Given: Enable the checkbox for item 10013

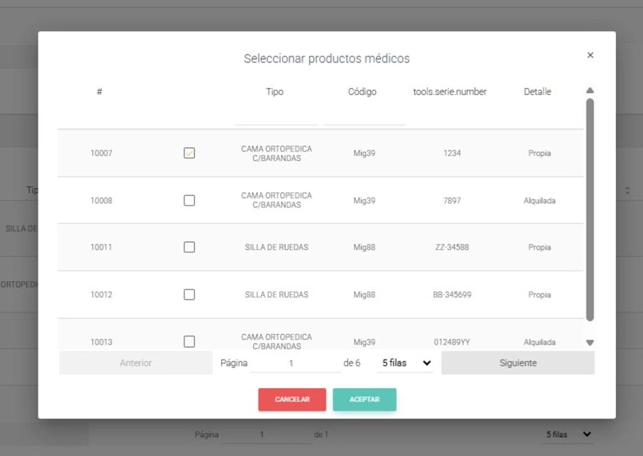Looking at the screenshot, I should tap(189, 342).
